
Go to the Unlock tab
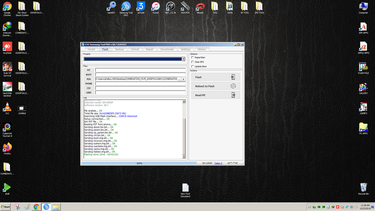click(x=135, y=49)
